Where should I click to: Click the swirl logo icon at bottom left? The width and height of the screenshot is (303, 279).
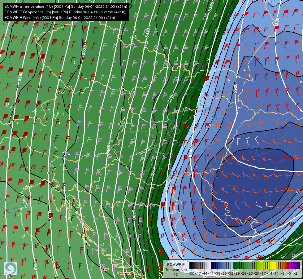(11, 268)
